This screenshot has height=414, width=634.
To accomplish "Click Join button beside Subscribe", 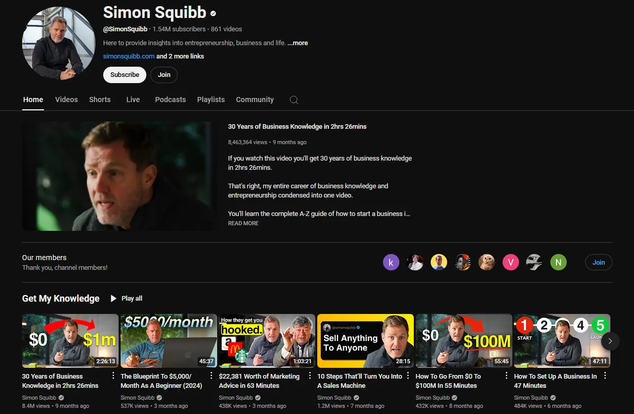I will [x=164, y=75].
